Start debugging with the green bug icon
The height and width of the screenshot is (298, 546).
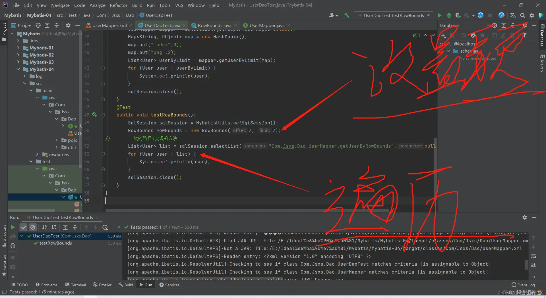coord(449,15)
